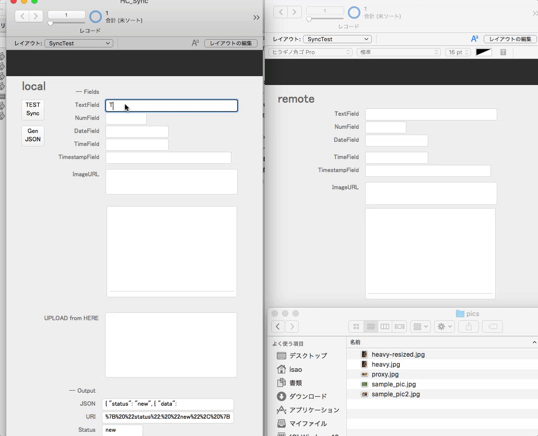Image resolution: width=538 pixels, height=436 pixels.
Task: Click the found-set circle icon in HC_Sync window
Action: click(96, 17)
